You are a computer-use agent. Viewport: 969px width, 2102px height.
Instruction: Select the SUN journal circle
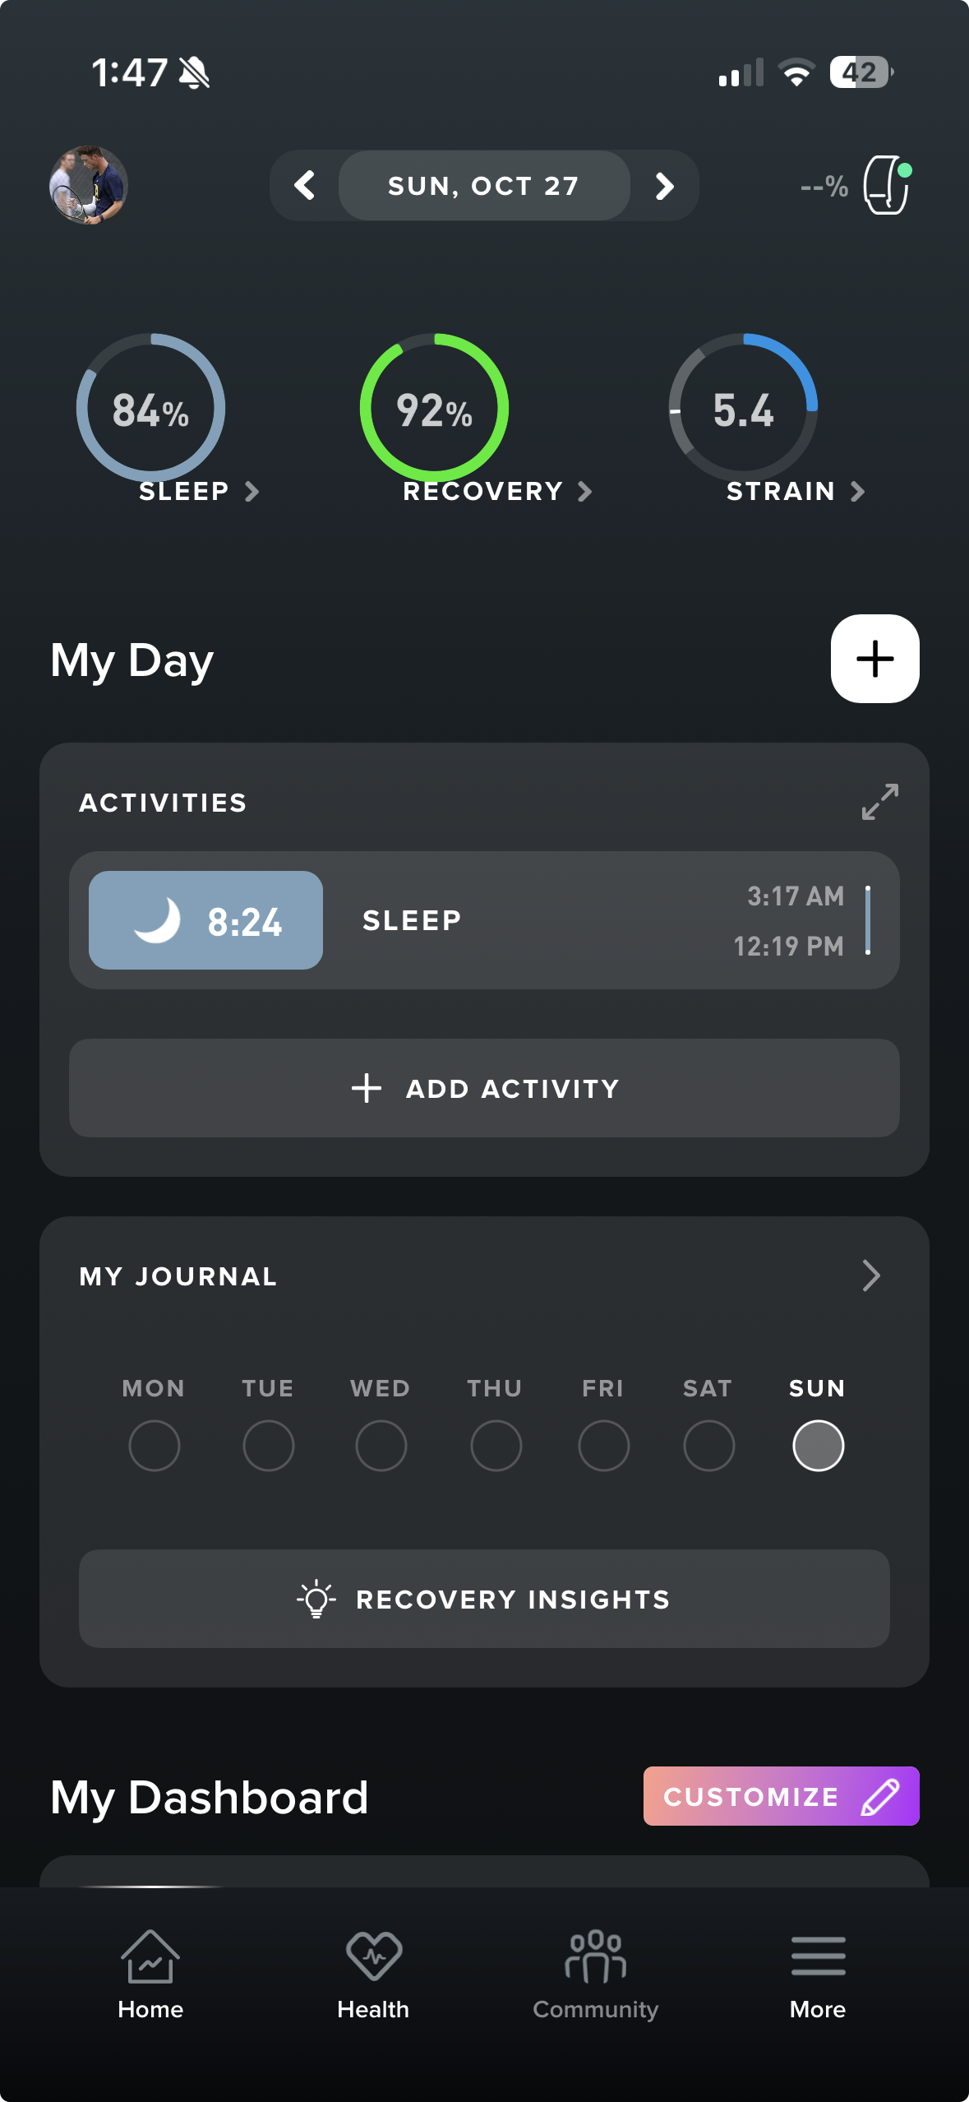(x=818, y=1445)
